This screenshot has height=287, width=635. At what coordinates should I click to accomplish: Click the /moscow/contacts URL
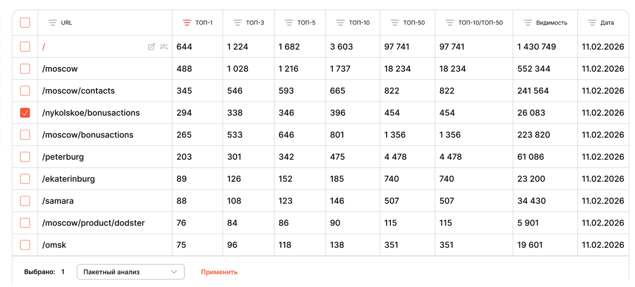[x=79, y=91]
